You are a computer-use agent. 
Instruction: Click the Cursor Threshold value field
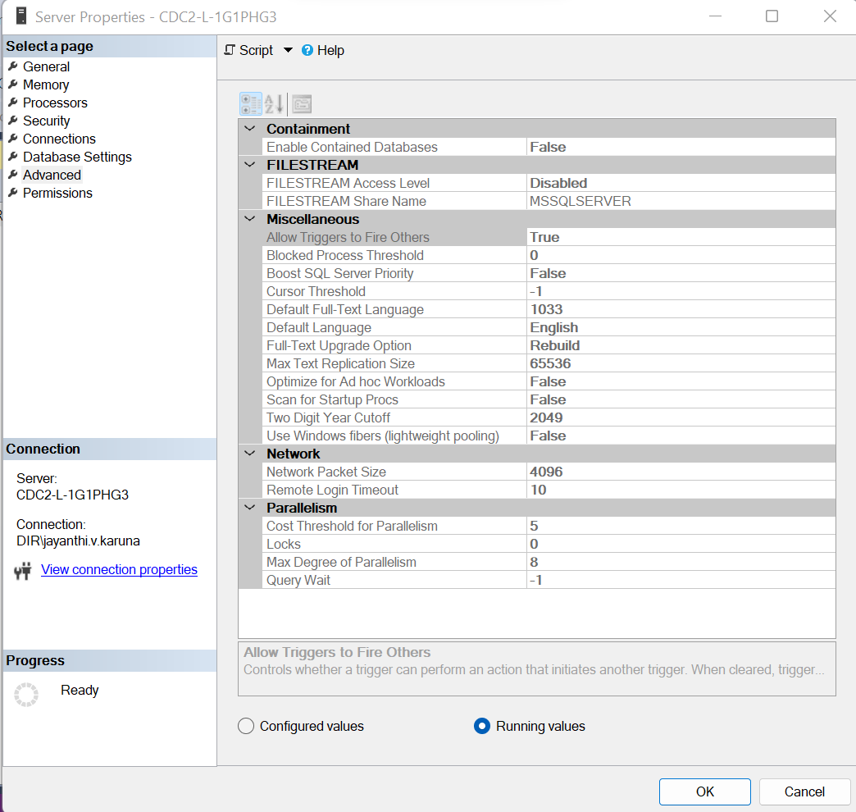click(x=681, y=291)
